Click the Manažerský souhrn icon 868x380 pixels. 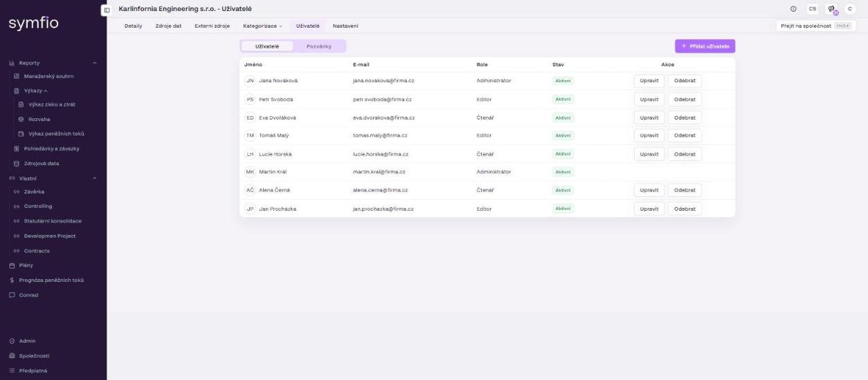coord(16,76)
